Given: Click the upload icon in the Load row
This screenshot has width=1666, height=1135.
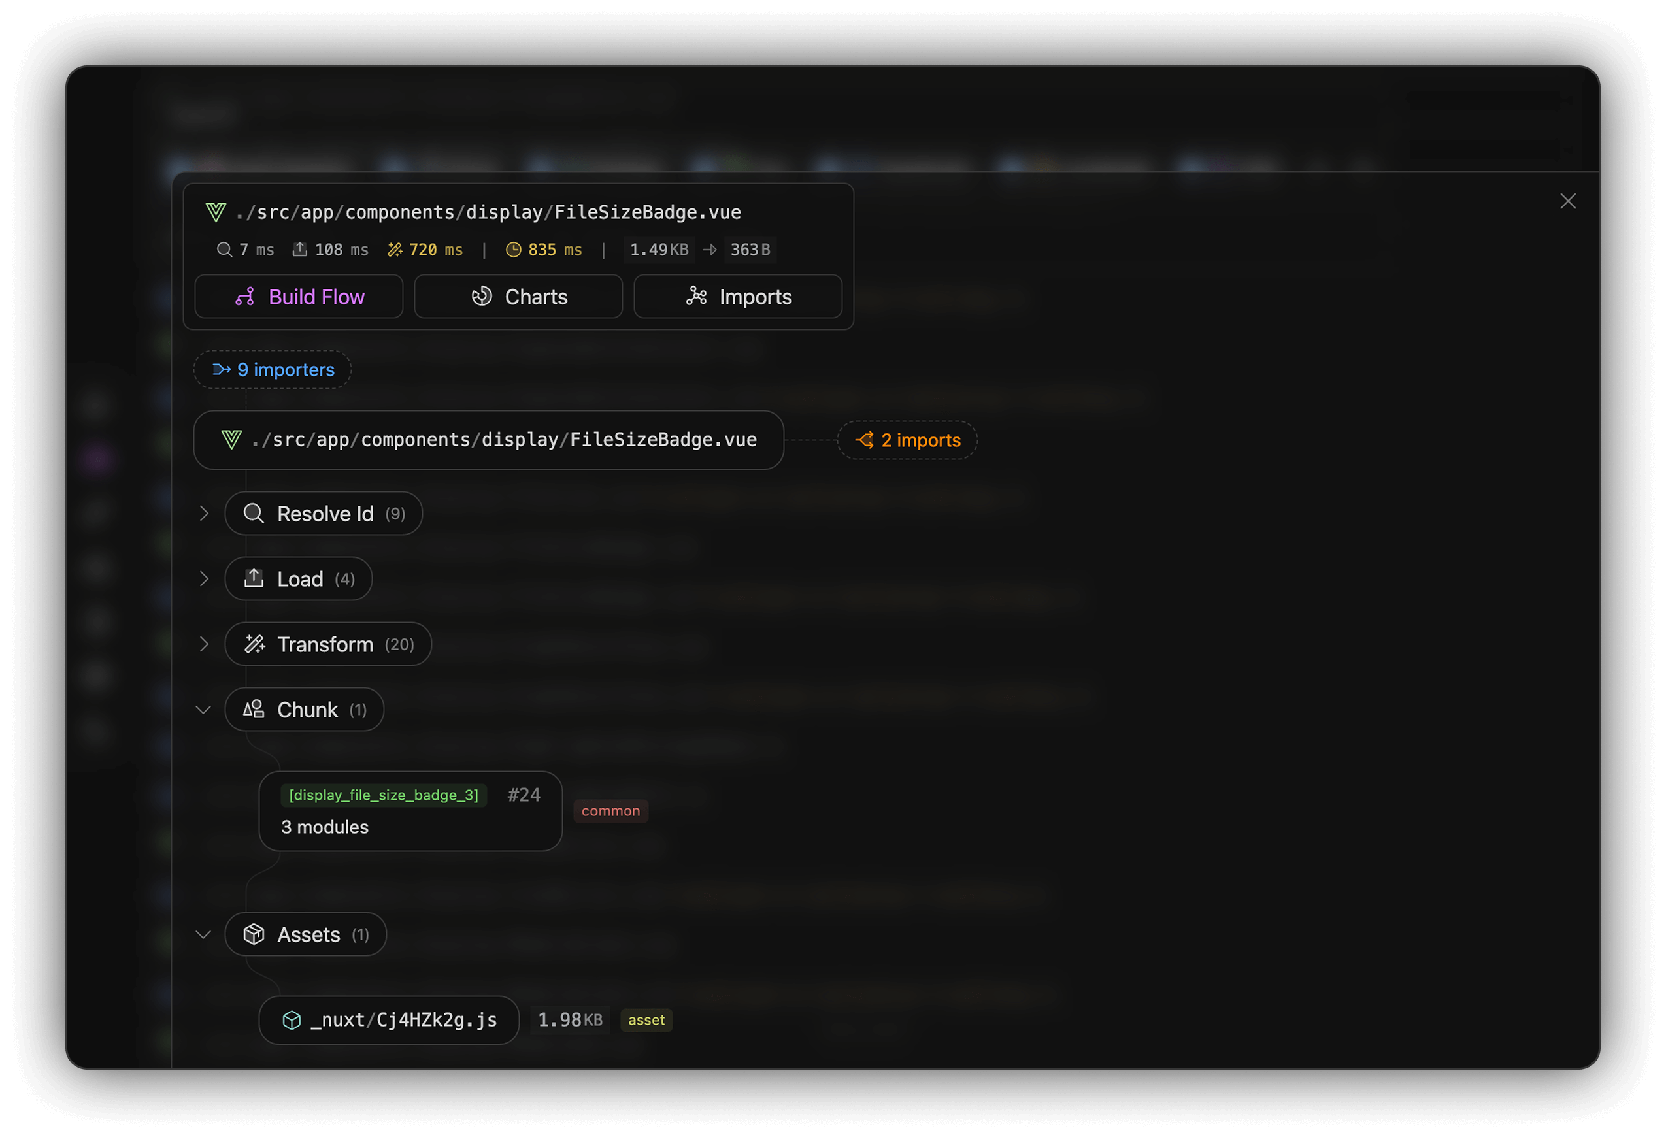Looking at the screenshot, I should coord(253,578).
